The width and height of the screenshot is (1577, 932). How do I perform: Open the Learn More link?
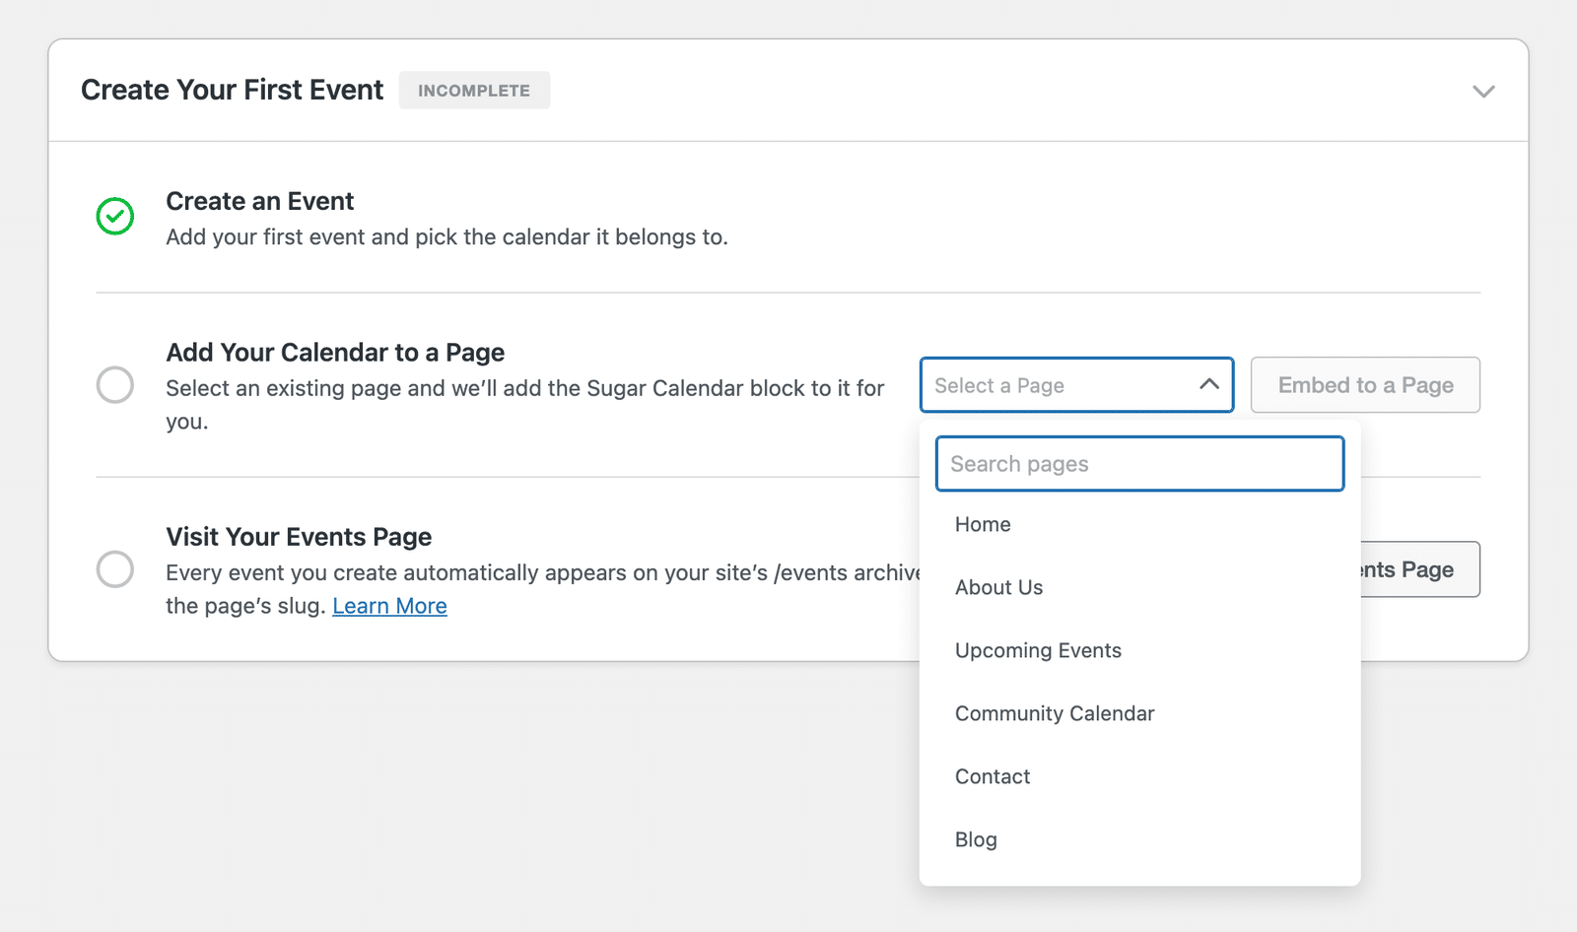point(389,606)
